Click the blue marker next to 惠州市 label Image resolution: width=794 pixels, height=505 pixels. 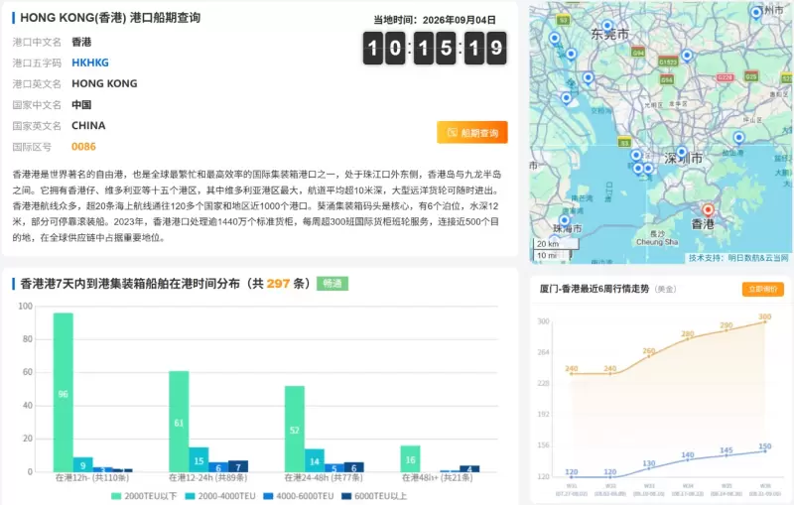pyautogui.click(x=756, y=12)
